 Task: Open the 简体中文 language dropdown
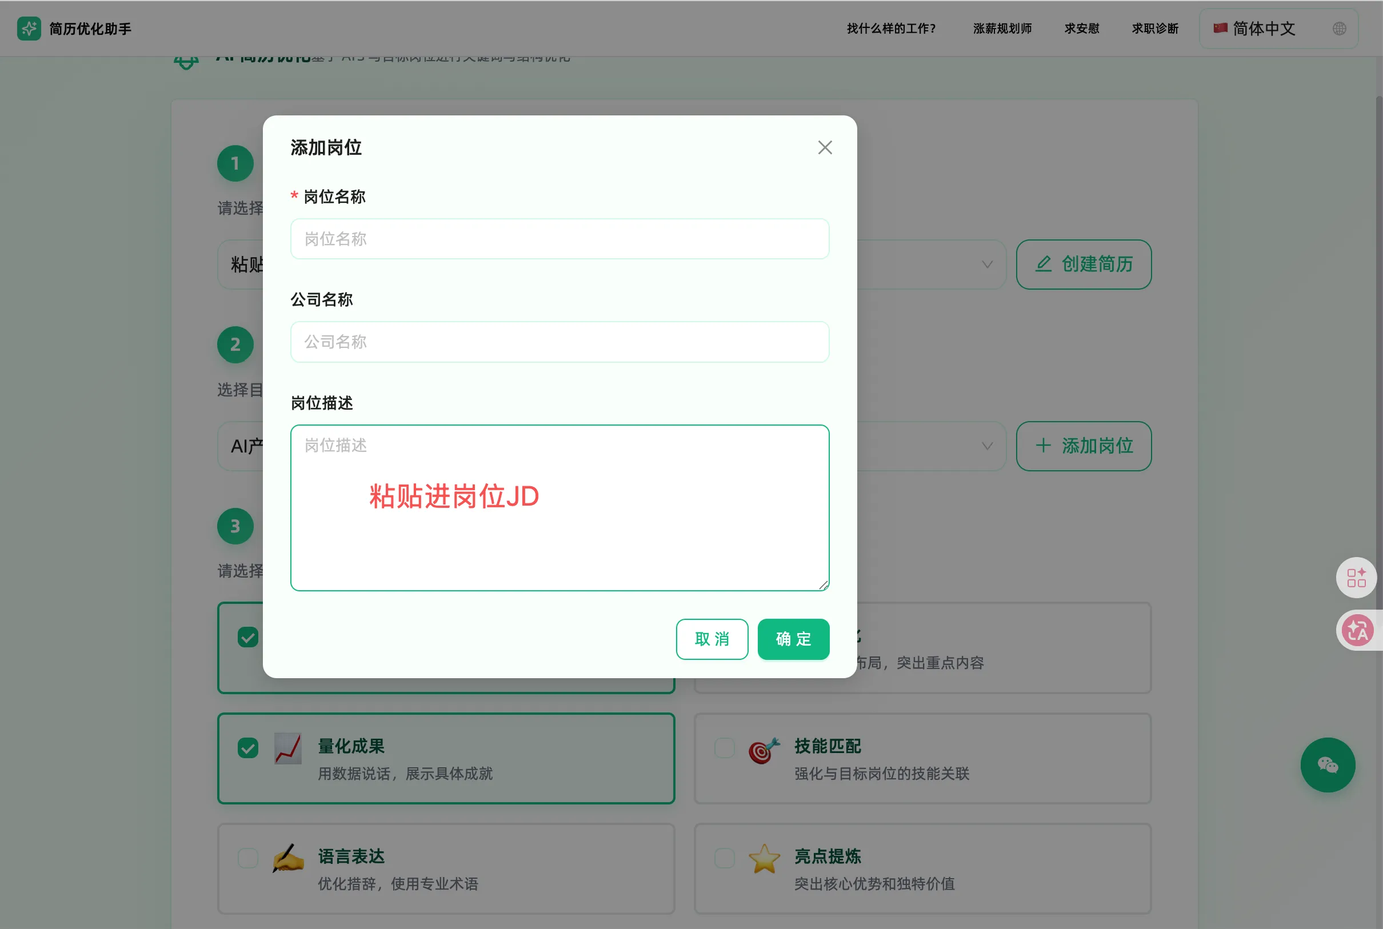pos(1264,29)
